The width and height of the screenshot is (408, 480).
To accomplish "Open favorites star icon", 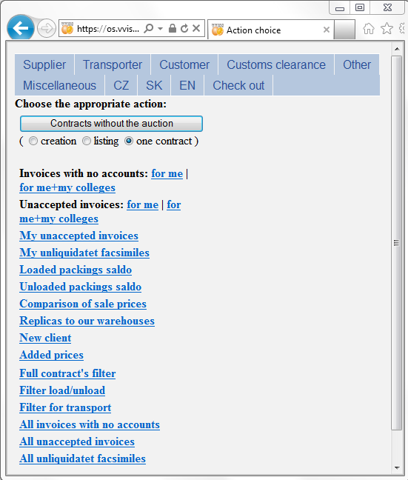I will [387, 28].
